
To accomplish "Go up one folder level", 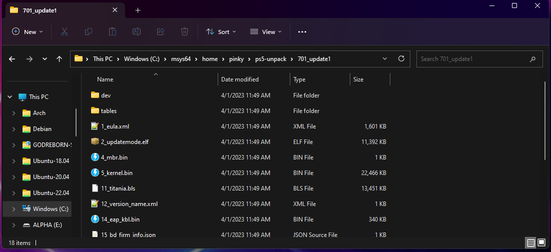I will tap(60, 59).
